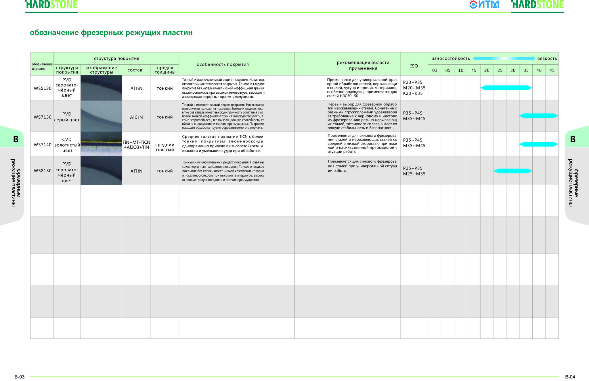This screenshot has height=381, width=589.
Task: Click the WS7140 product designation cell
Action: click(42, 144)
